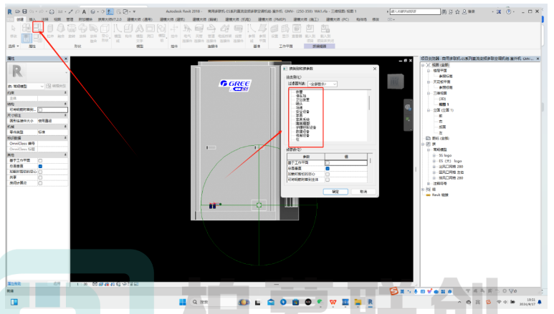The height and width of the screenshot is (314, 554).
Task: Click the Text 'A' icon in quick access toolbar
Action: [x=84, y=11]
